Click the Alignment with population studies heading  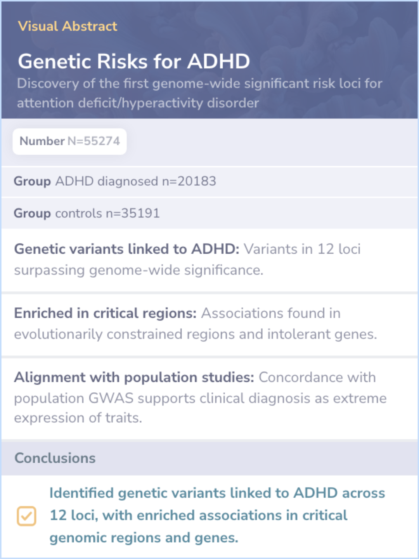click(x=134, y=377)
